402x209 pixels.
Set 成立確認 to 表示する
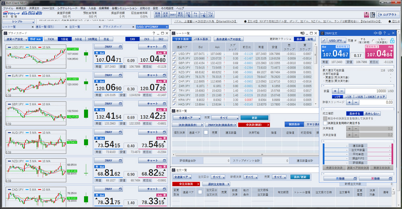click(355, 114)
